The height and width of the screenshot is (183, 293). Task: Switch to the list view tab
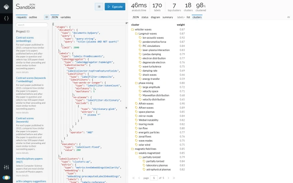pos(188,17)
